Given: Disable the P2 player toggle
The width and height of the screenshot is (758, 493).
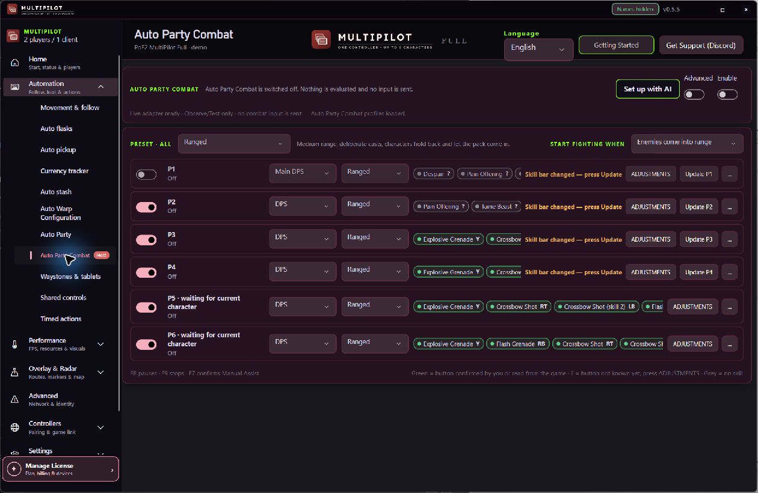Looking at the screenshot, I should [x=146, y=207].
